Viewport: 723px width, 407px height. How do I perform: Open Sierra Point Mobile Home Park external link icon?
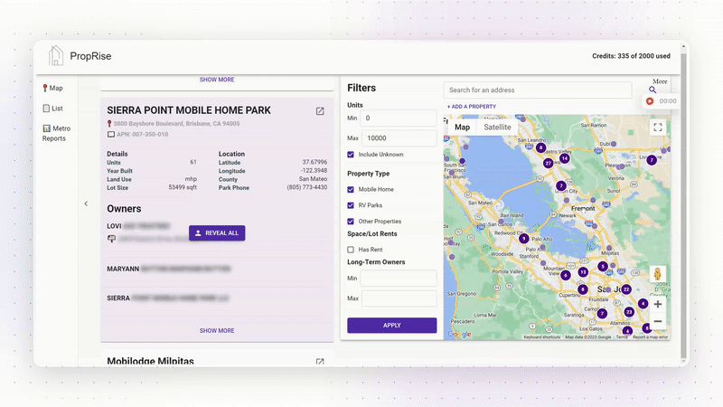tap(320, 110)
